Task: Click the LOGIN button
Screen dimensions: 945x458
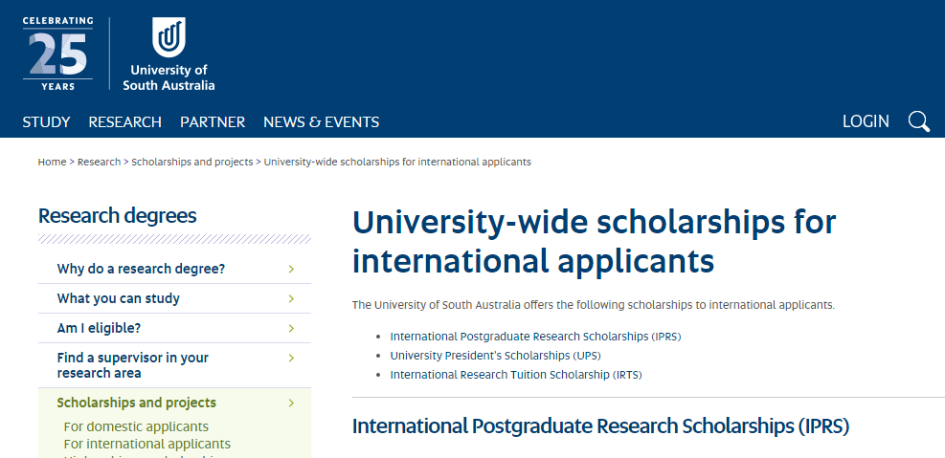Action: 866,121
